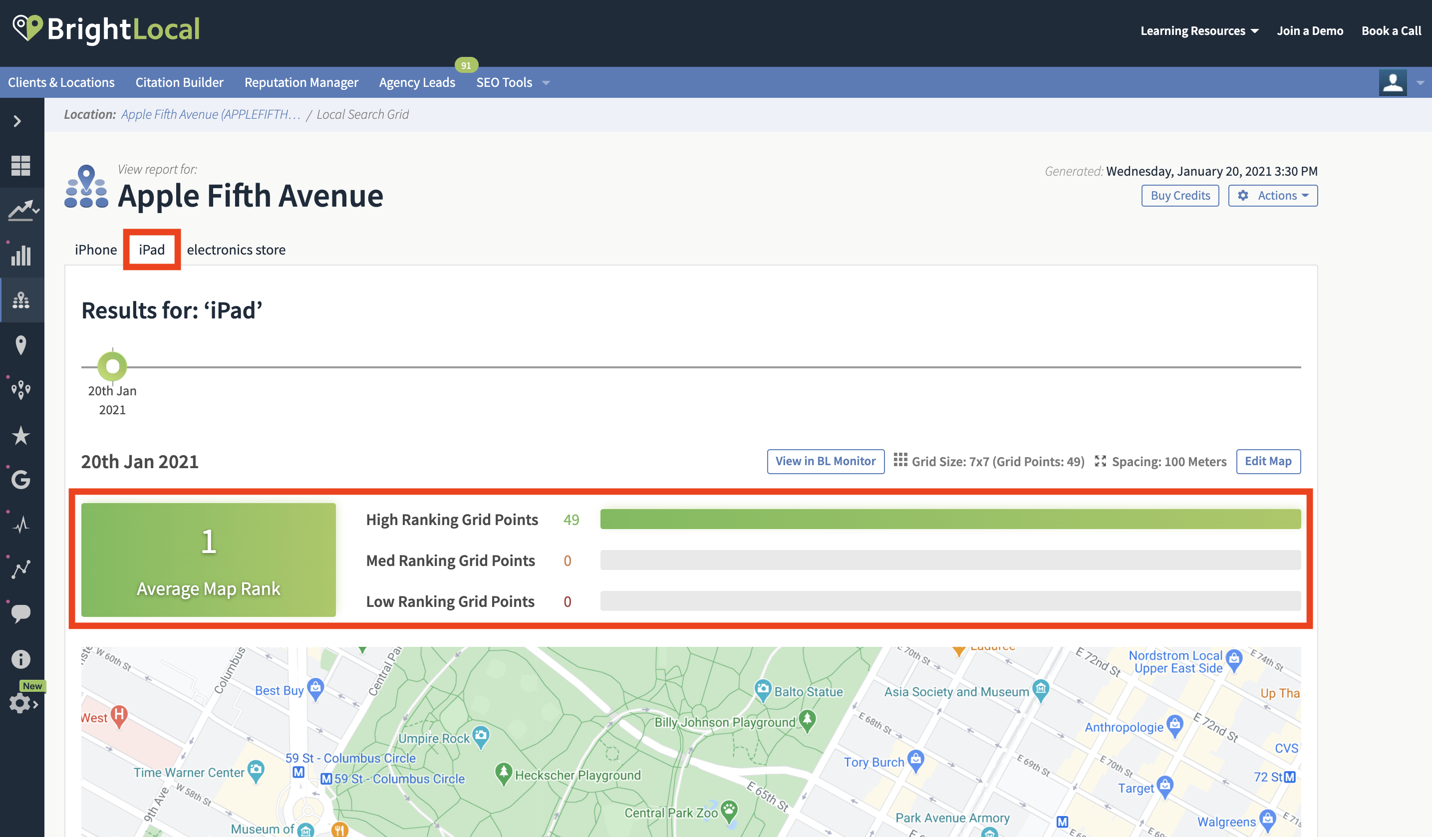This screenshot has height=837, width=1432.
Task: Expand the SEO Tools dropdown
Action: [x=513, y=82]
